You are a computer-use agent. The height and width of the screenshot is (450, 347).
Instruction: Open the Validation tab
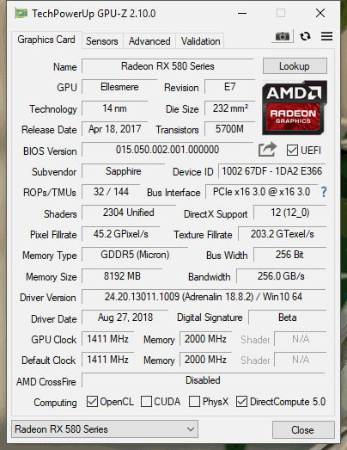[x=201, y=41]
